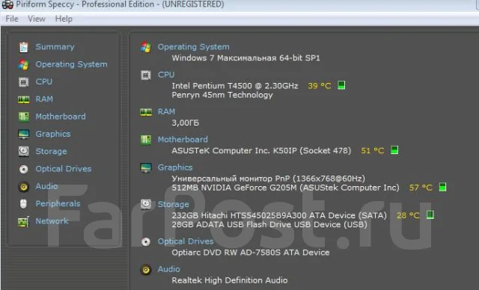Click the Operating System heading link in summary
The height and width of the screenshot is (290, 479).
coord(194,47)
